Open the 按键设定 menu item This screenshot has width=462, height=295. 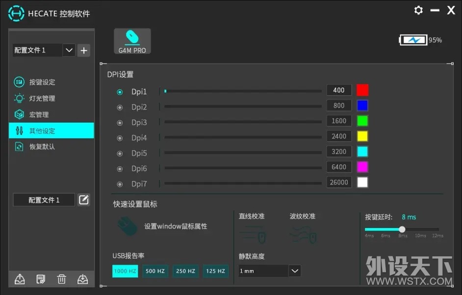pyautogui.click(x=51, y=82)
